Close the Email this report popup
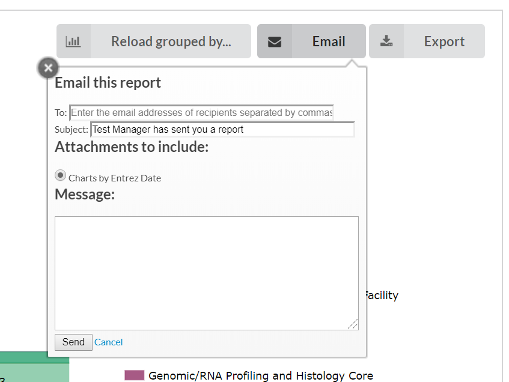The width and height of the screenshot is (509, 382). click(48, 68)
